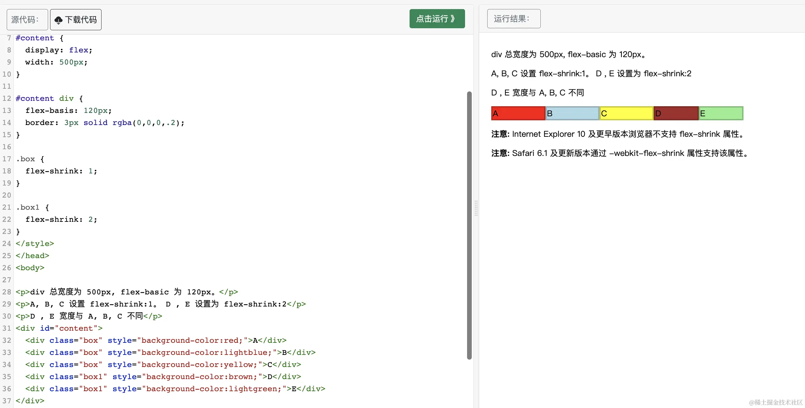The height and width of the screenshot is (408, 805).
Task: Click the 源代码 label button
Action: tap(27, 19)
